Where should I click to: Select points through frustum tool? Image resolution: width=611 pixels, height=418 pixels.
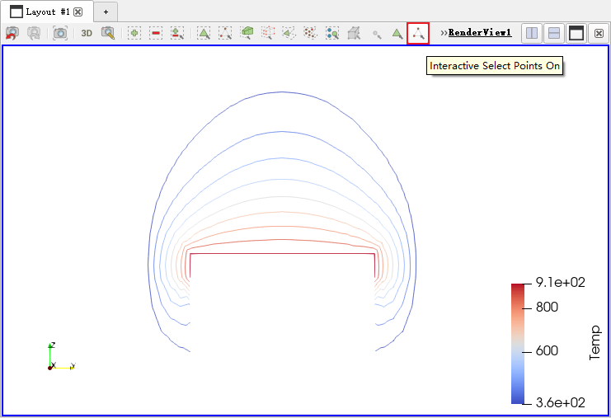click(x=268, y=33)
